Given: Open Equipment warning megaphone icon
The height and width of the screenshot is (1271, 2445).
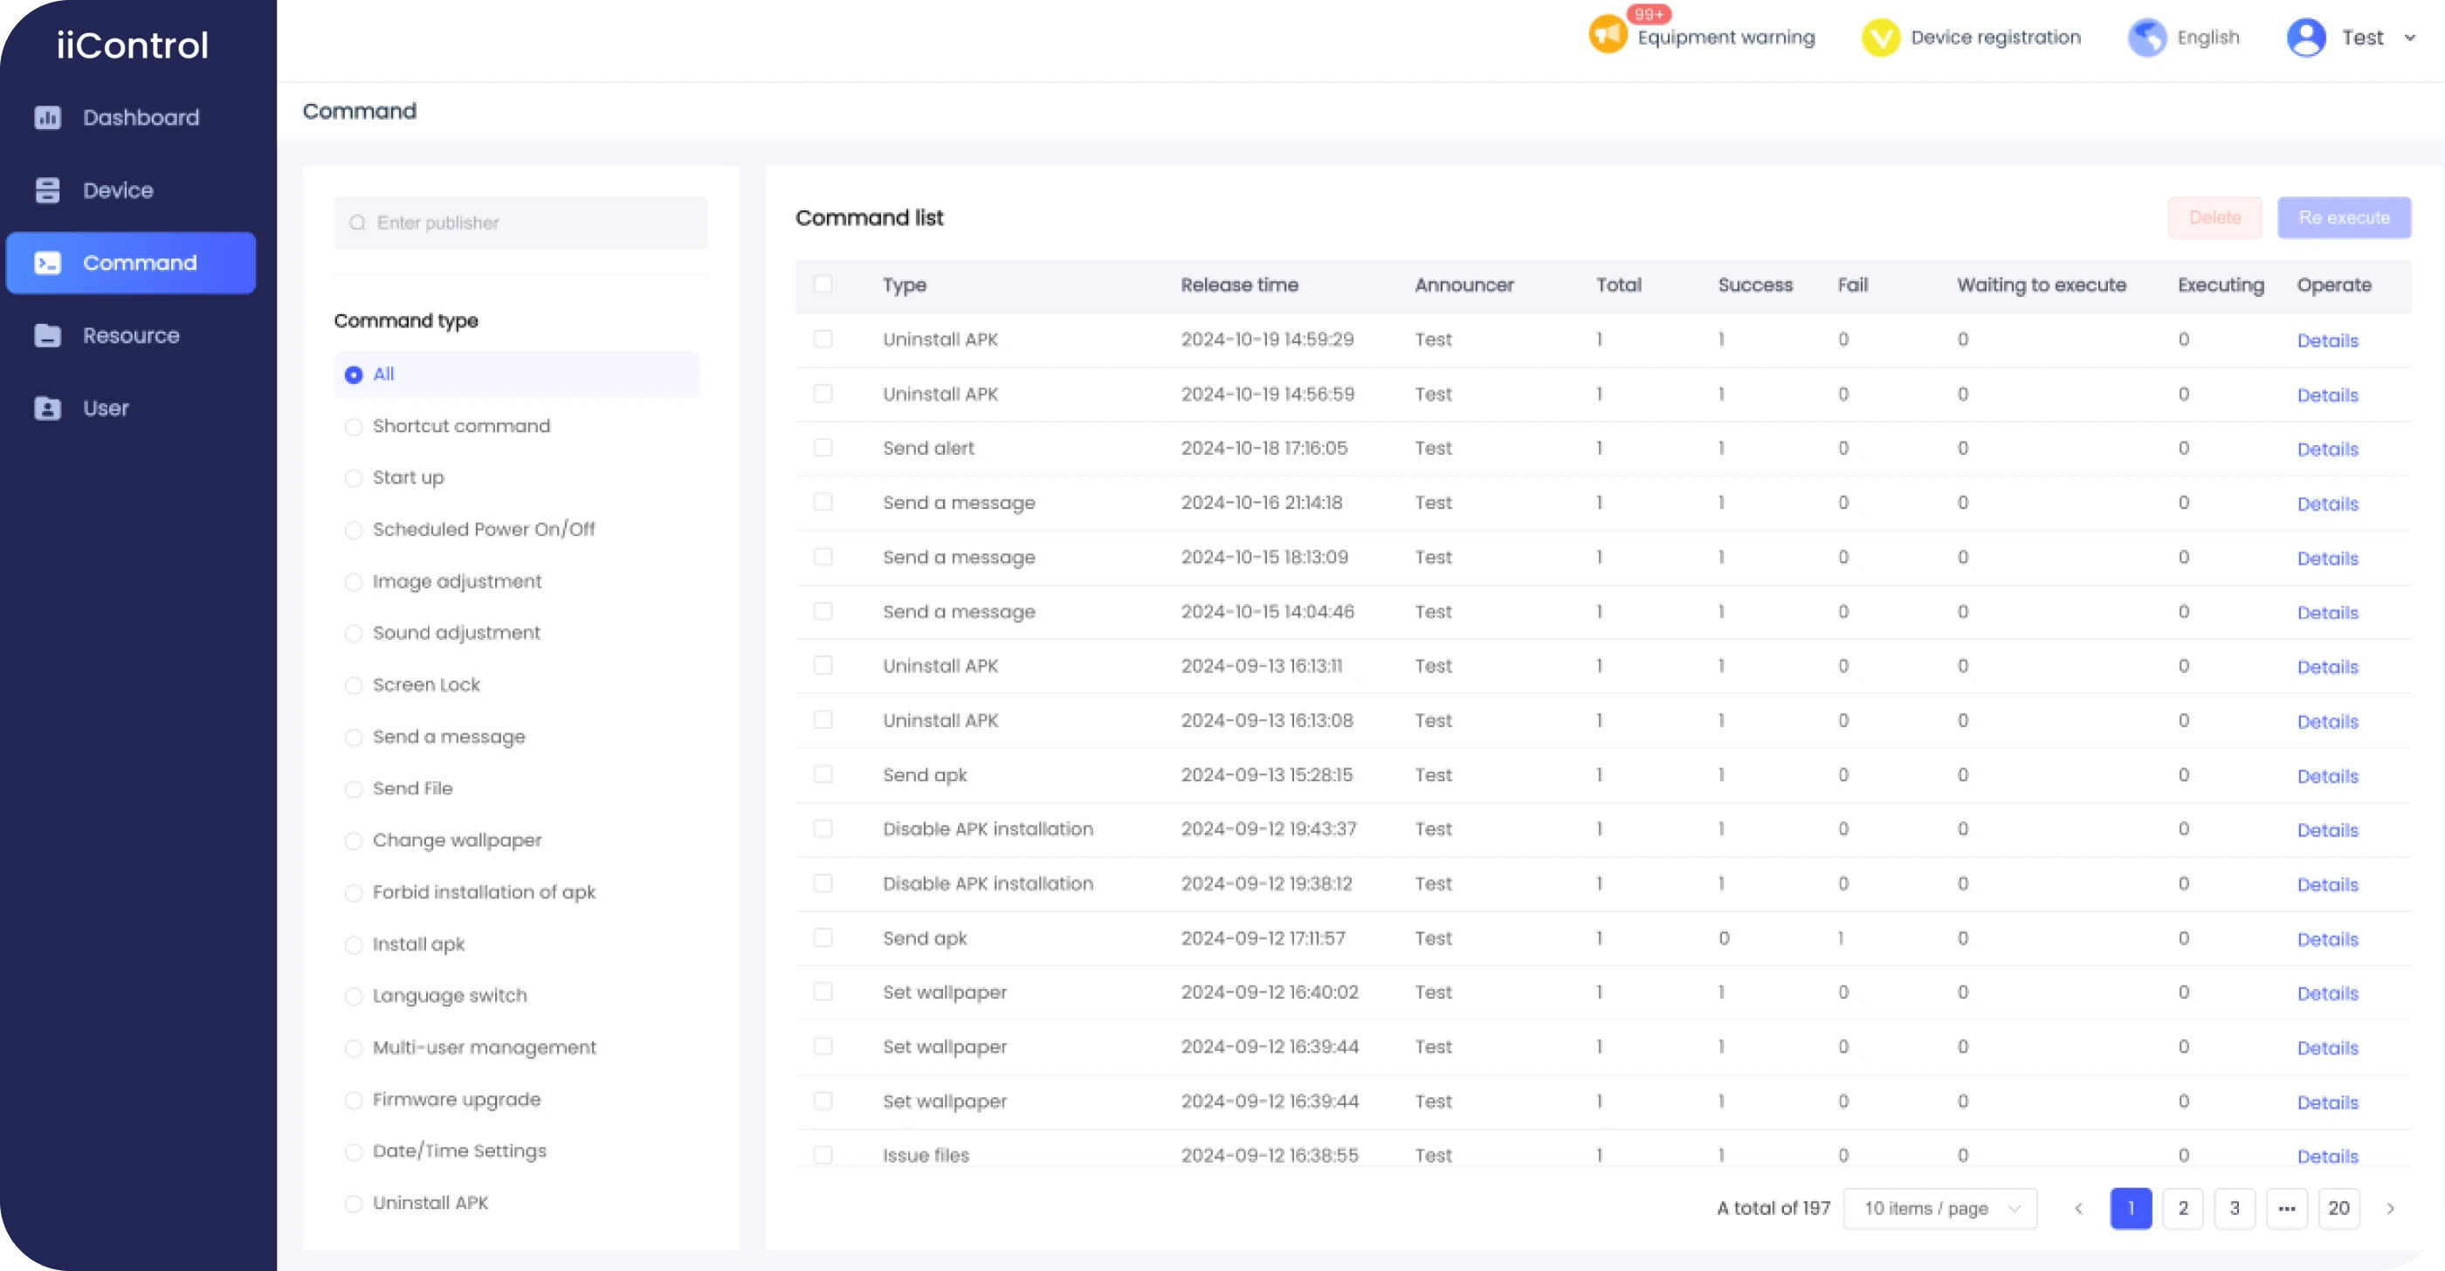Looking at the screenshot, I should coord(1608,36).
